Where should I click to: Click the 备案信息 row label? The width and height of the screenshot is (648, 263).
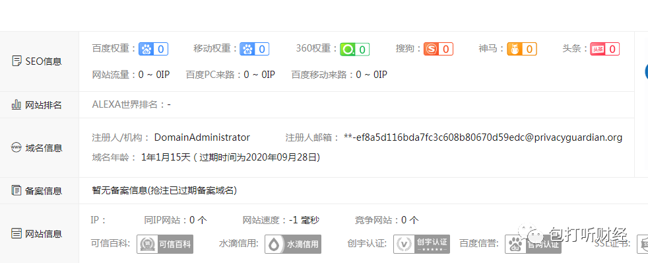point(44,191)
